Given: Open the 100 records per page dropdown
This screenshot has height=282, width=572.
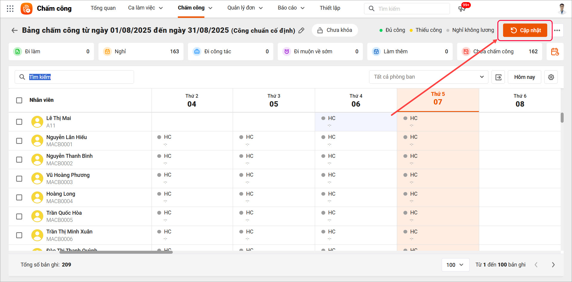Looking at the screenshot, I should point(455,265).
